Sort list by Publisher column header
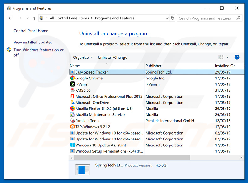 (154, 66)
